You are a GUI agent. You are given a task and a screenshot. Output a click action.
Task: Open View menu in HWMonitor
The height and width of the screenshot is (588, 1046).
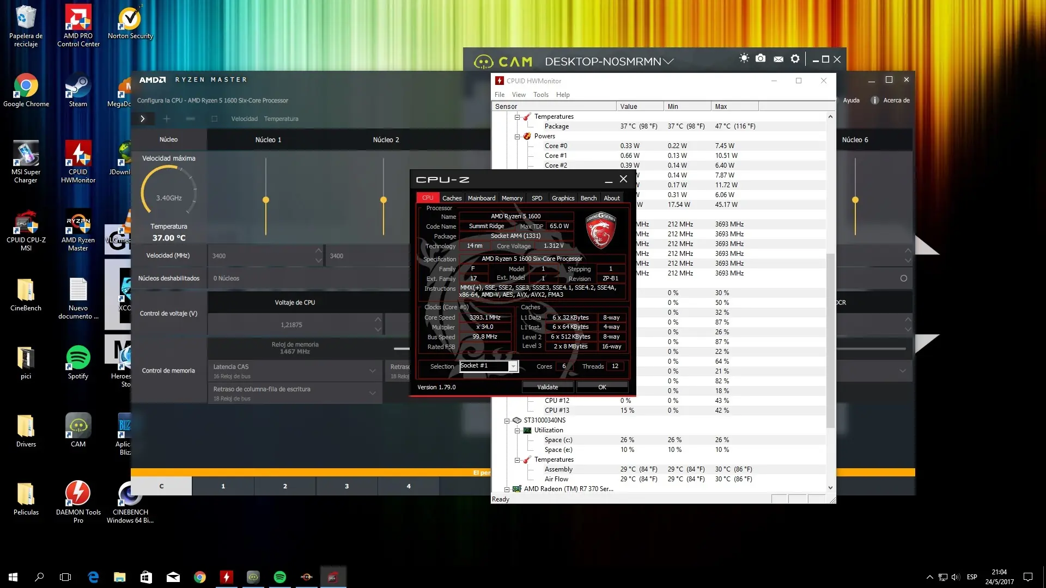(x=519, y=95)
